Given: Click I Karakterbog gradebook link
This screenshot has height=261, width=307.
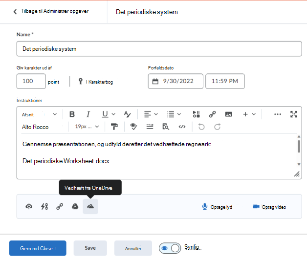Looking at the screenshot, I should [96, 82].
